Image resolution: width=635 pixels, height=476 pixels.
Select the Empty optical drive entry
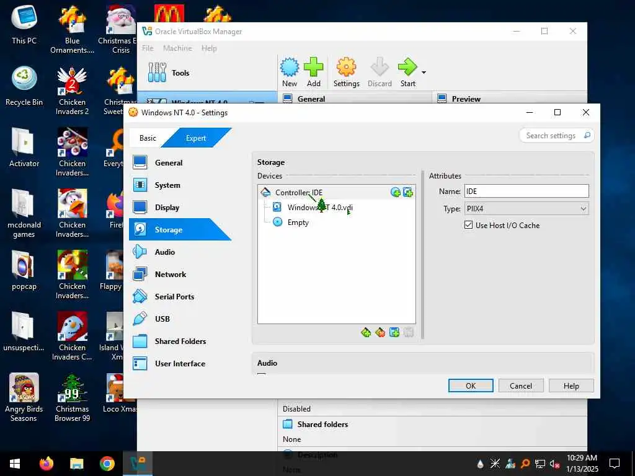pos(298,223)
